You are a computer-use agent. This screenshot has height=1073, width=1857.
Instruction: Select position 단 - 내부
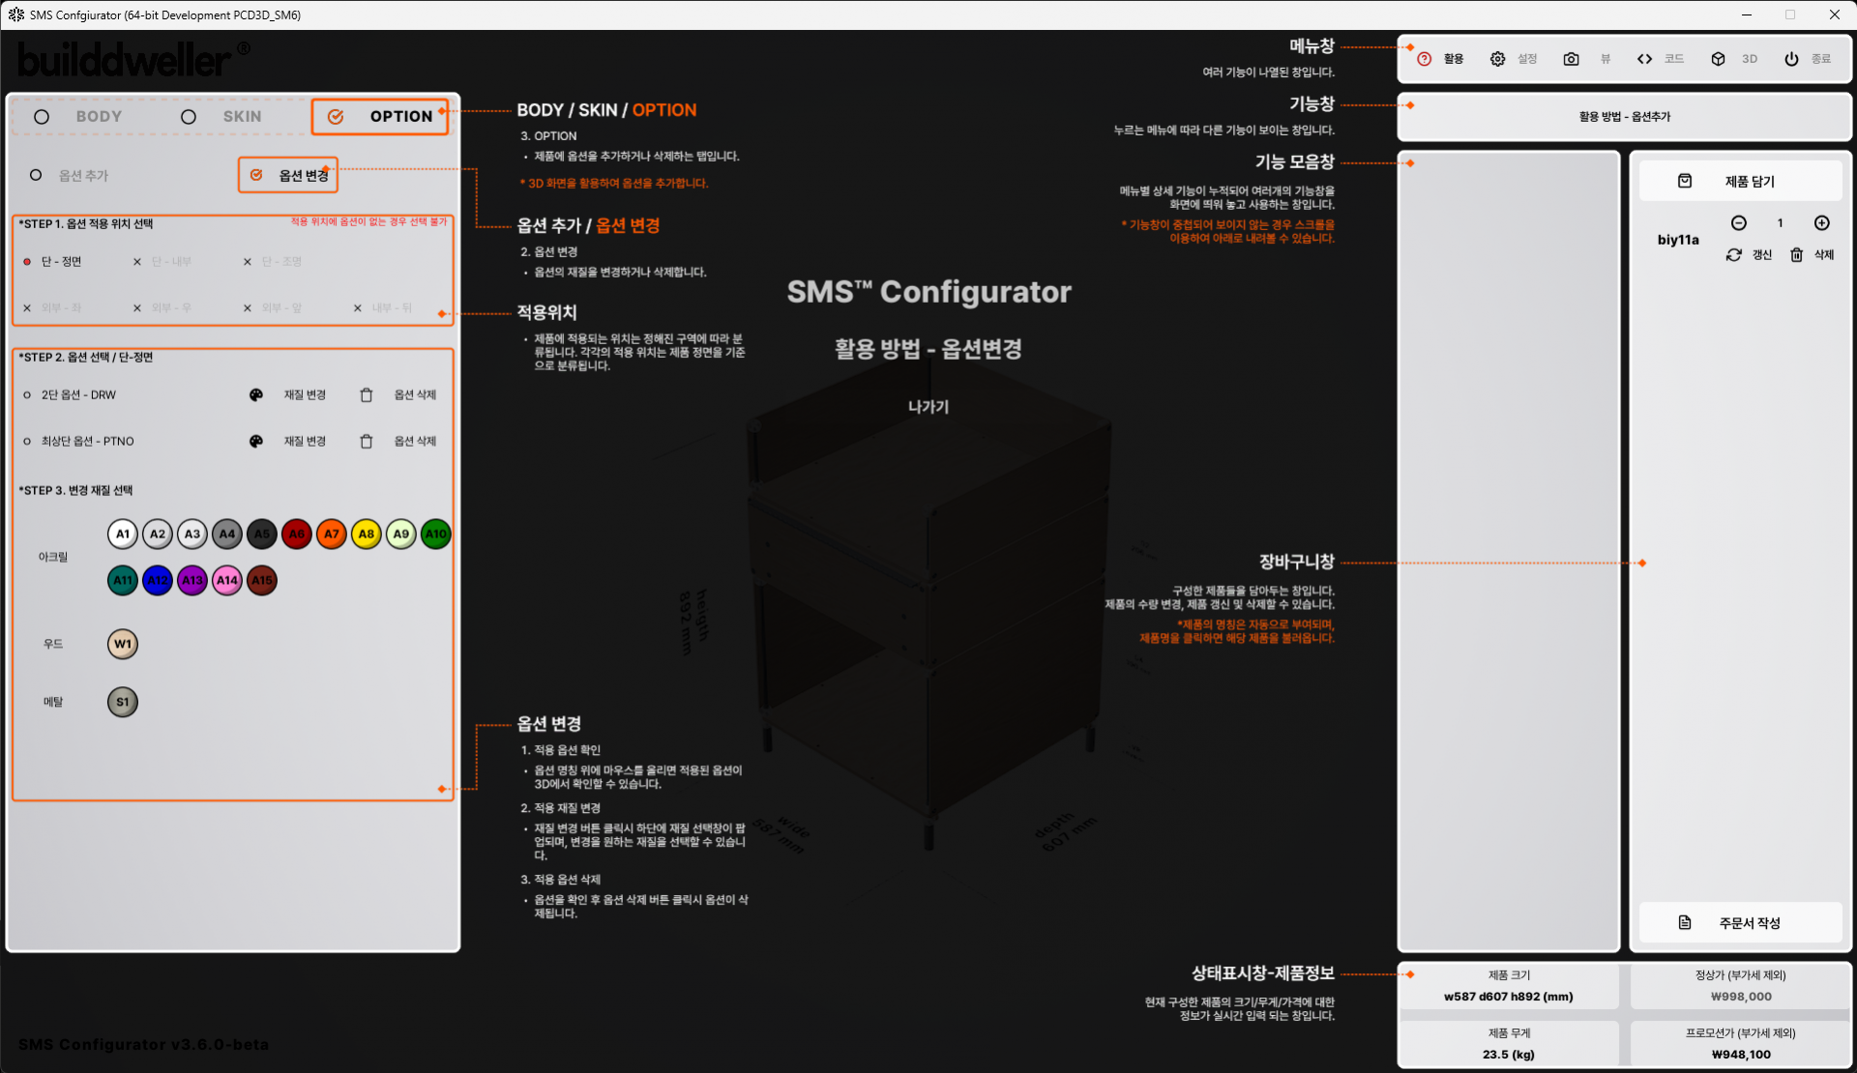point(162,262)
